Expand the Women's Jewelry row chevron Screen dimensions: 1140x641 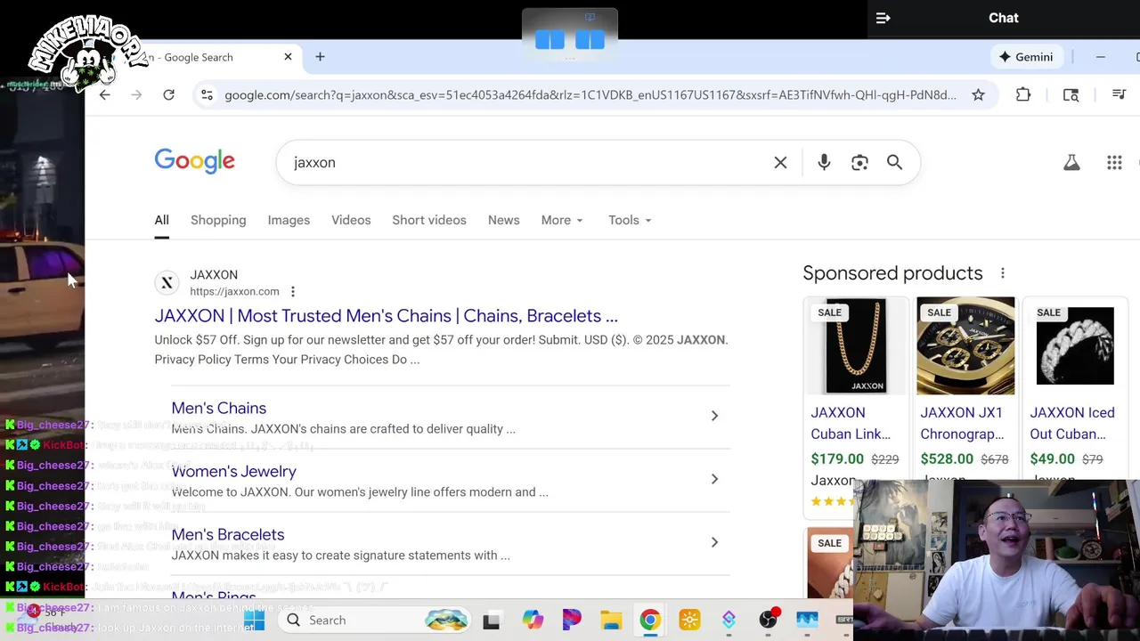pos(714,479)
